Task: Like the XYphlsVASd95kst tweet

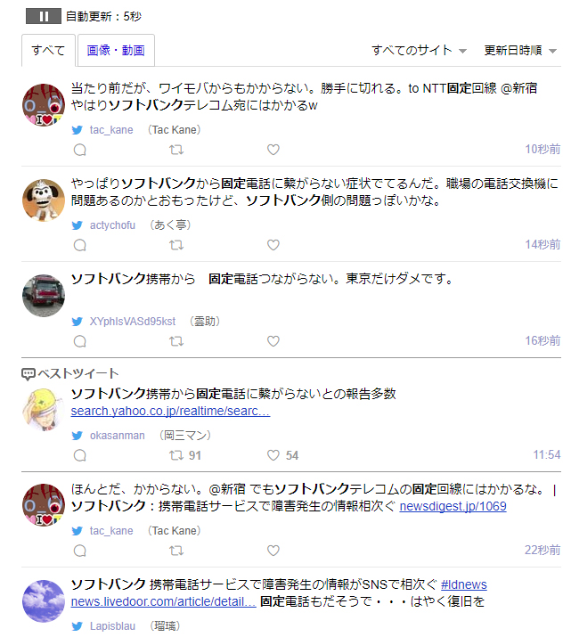Action: tap(273, 341)
